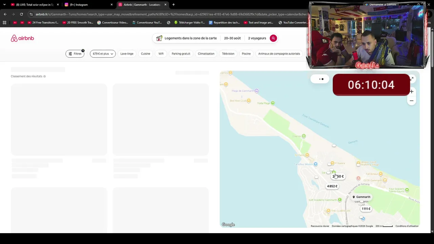The width and height of the screenshot is (434, 244).
Task: Click 'Logements dans la zone de la carte'
Action: click(x=191, y=38)
